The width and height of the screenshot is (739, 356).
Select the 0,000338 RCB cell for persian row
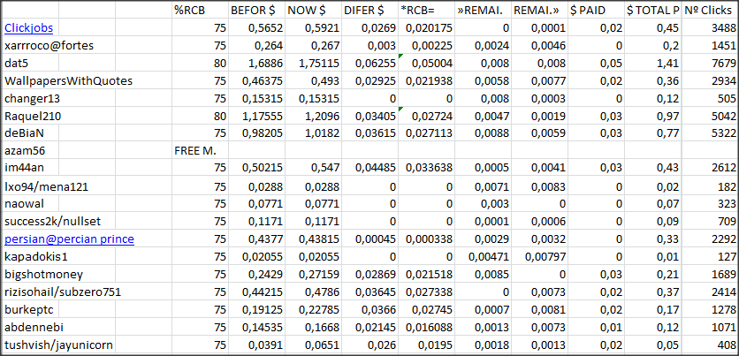[426, 239]
